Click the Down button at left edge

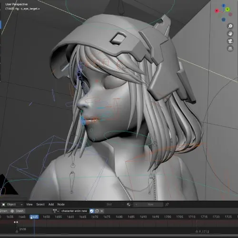[x=4, y=211]
